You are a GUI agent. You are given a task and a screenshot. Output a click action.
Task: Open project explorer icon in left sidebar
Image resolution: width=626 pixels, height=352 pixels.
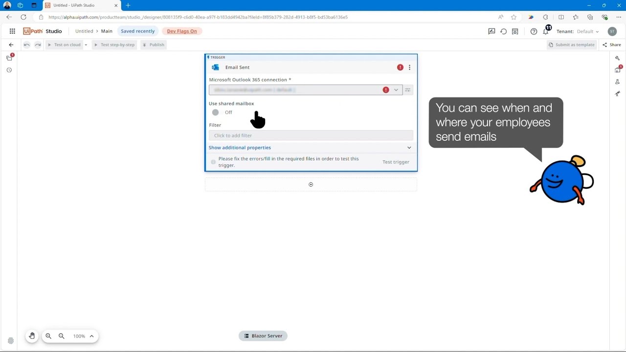click(x=9, y=58)
